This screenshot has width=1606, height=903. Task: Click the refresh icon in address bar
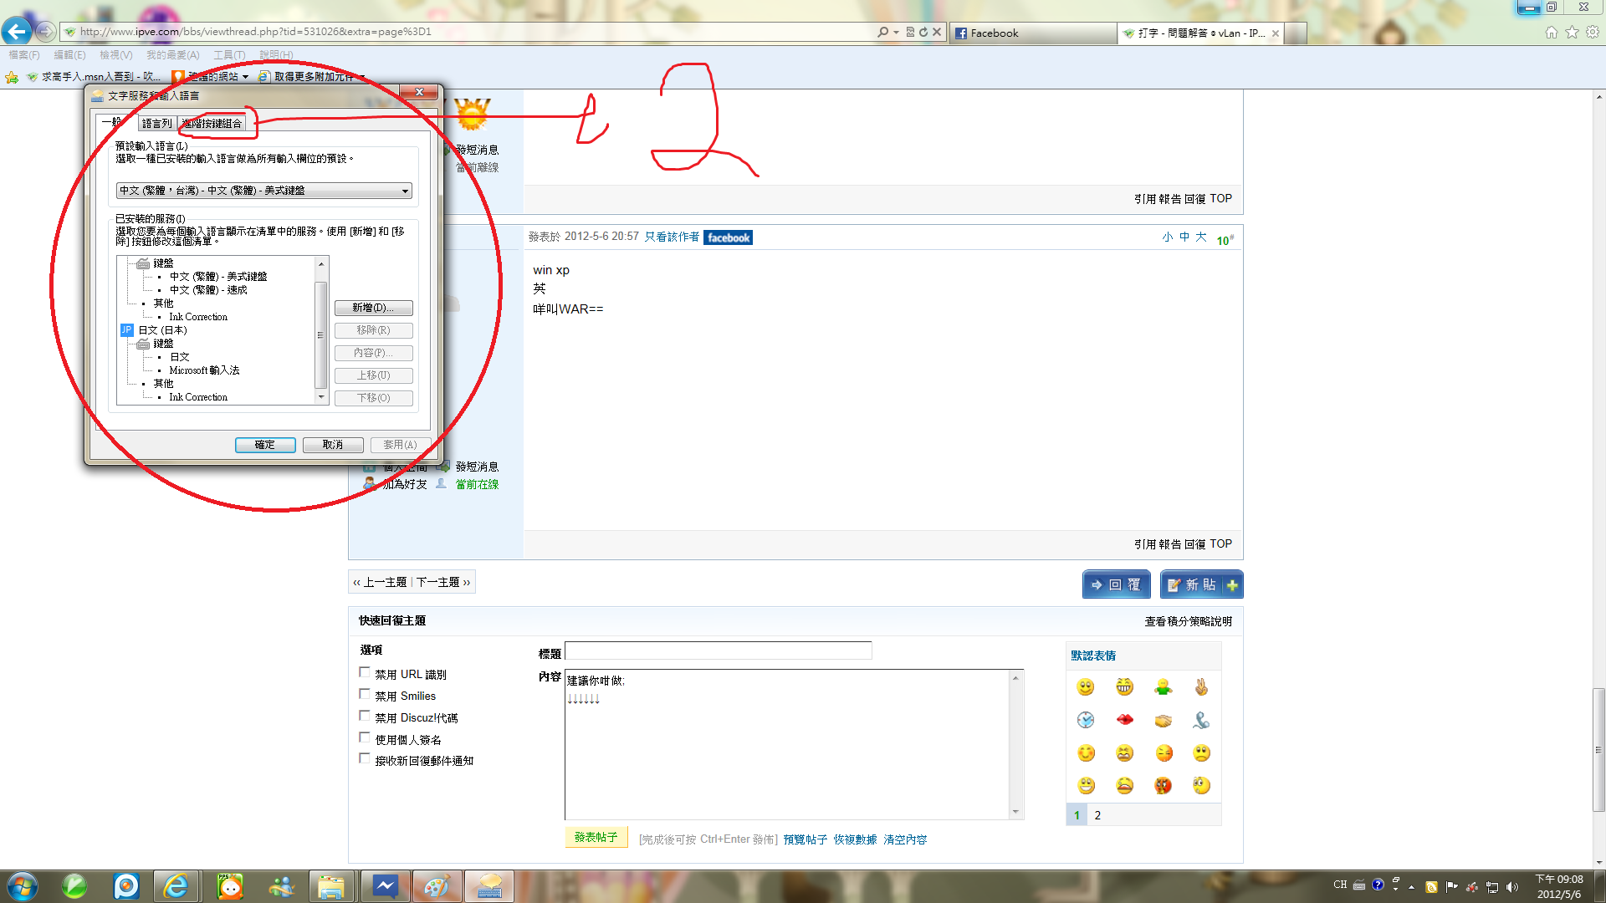pos(923,32)
